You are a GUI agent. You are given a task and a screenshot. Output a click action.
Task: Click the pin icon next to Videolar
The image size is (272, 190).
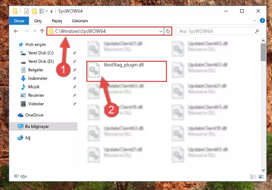(74, 104)
